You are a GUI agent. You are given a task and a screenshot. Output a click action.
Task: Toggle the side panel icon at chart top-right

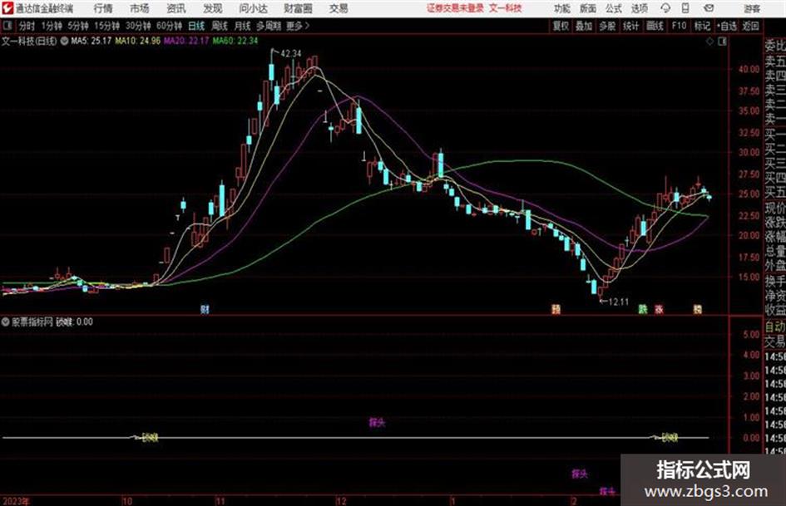pos(722,42)
